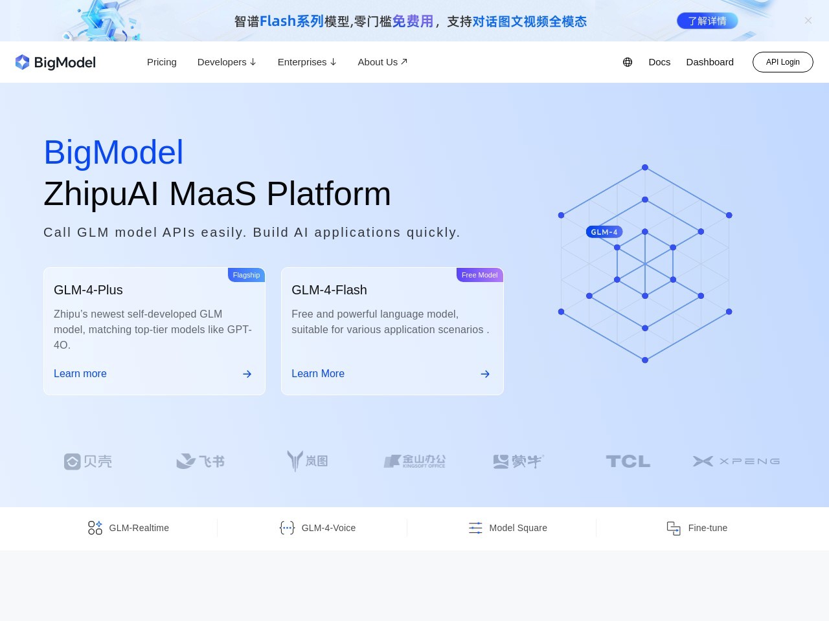Click the GLM-4 label on the cube graphic

point(604,232)
